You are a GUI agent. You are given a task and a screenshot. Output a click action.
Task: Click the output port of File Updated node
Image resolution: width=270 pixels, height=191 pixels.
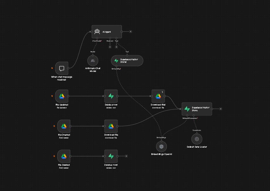(68, 96)
